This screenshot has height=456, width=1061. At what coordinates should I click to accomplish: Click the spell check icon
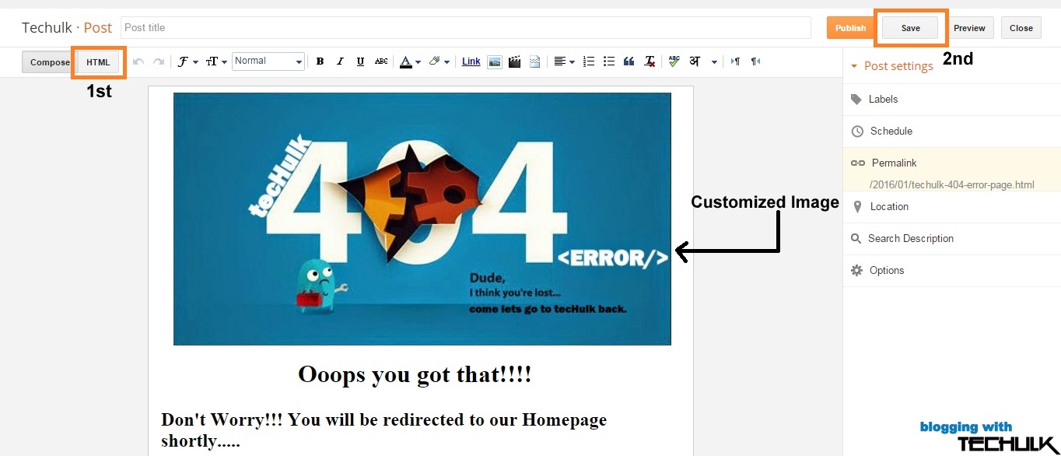674,61
